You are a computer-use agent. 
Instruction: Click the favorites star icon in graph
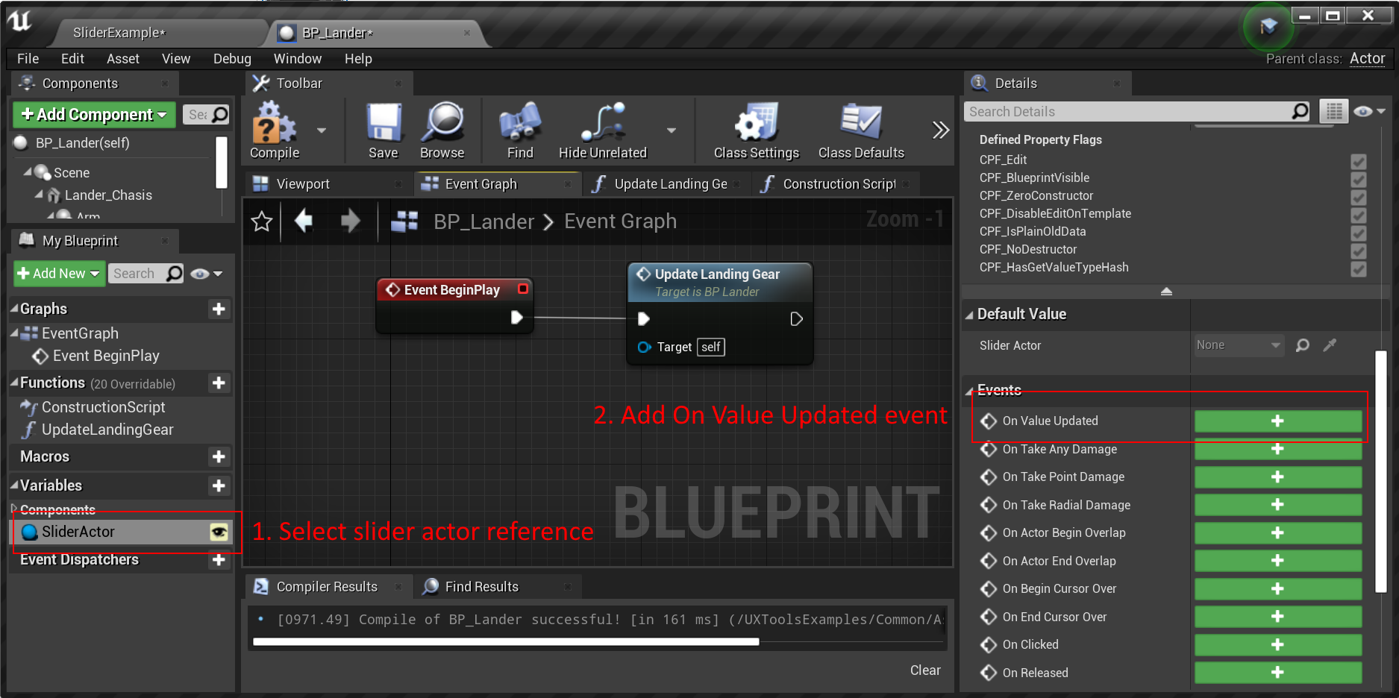coord(262,221)
